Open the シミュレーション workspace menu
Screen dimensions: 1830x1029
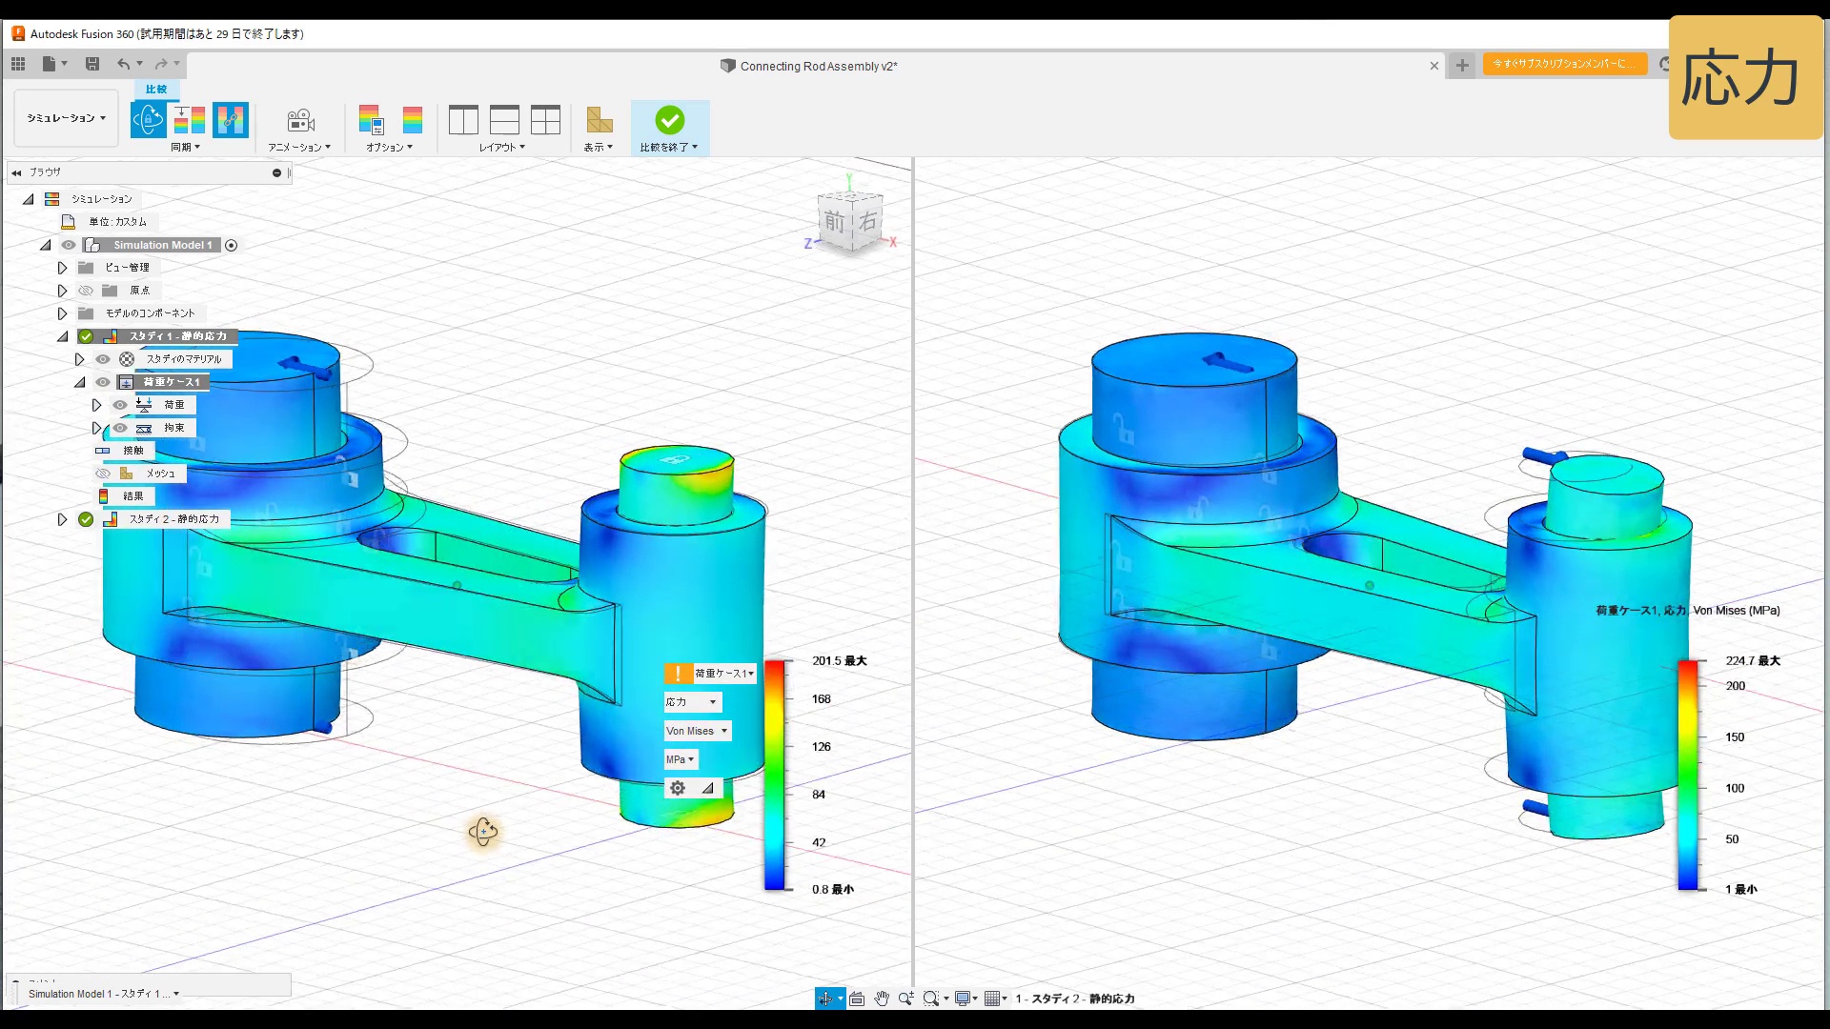(x=66, y=118)
